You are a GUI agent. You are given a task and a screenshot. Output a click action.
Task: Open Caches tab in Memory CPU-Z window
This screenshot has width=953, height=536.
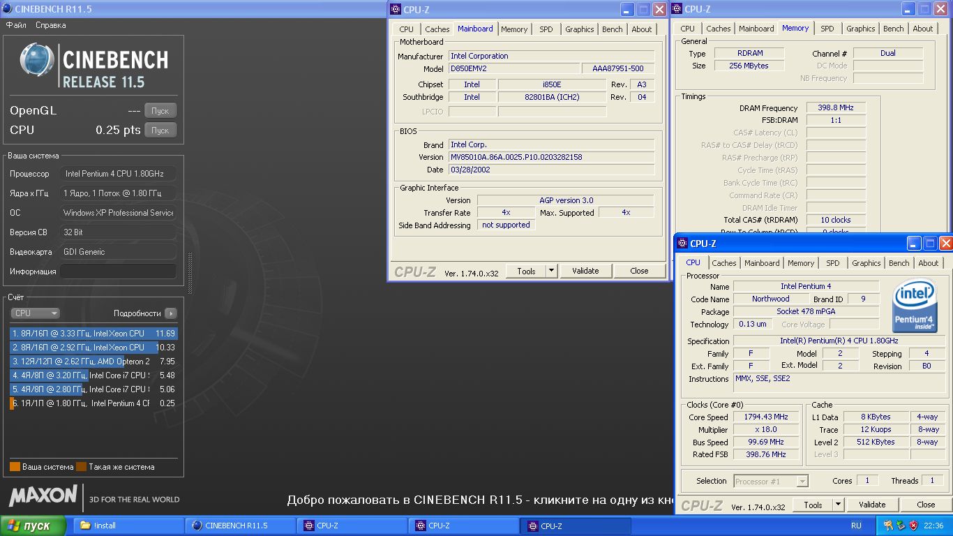(719, 29)
